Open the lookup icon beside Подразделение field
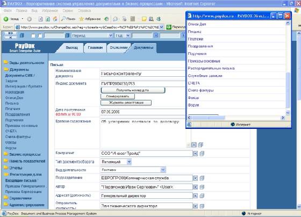The image size is (301, 217). point(202,178)
